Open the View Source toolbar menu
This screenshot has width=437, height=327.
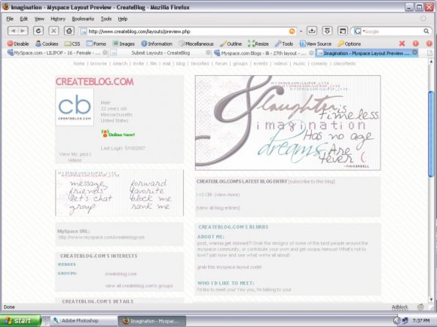(315, 44)
